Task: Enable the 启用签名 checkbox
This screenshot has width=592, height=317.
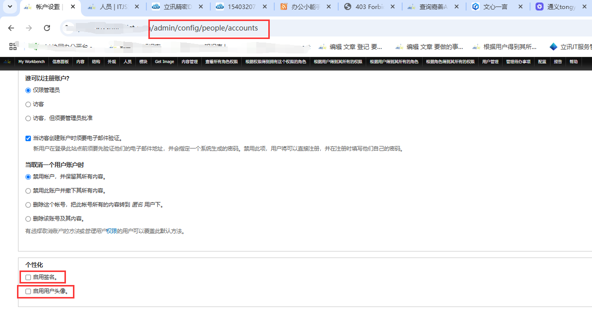Action: tap(28, 277)
